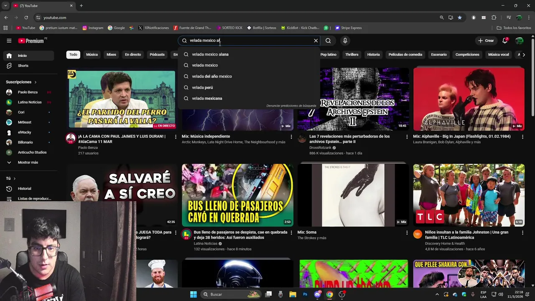Start voice search with microphone icon
535x301 pixels.
(x=345, y=41)
